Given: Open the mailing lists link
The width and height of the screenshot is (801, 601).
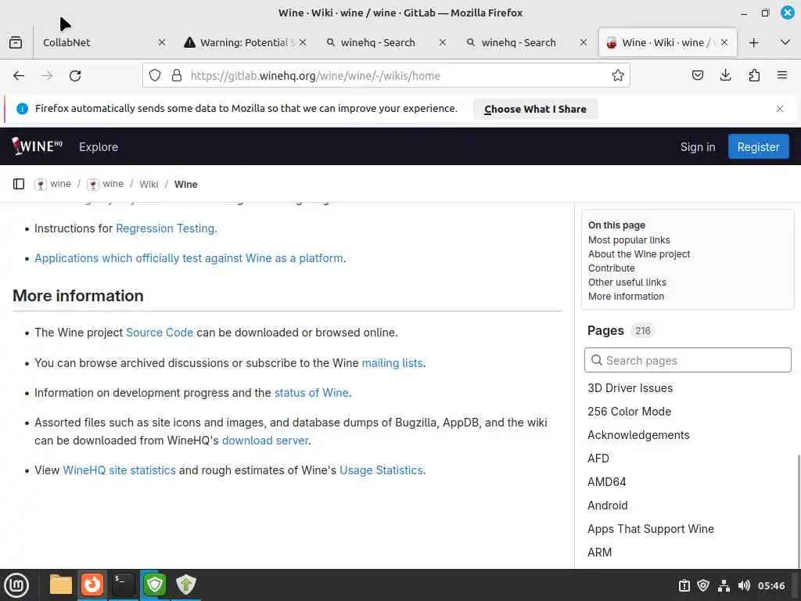Looking at the screenshot, I should (392, 363).
